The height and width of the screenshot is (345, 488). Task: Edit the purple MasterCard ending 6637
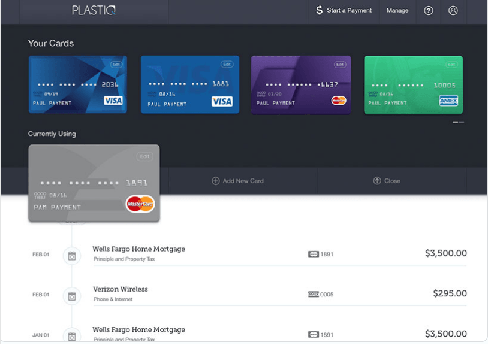coord(340,65)
